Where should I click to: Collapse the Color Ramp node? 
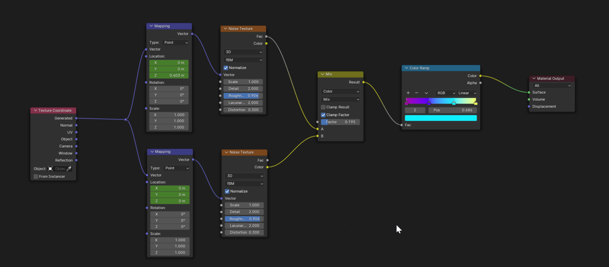click(x=406, y=68)
